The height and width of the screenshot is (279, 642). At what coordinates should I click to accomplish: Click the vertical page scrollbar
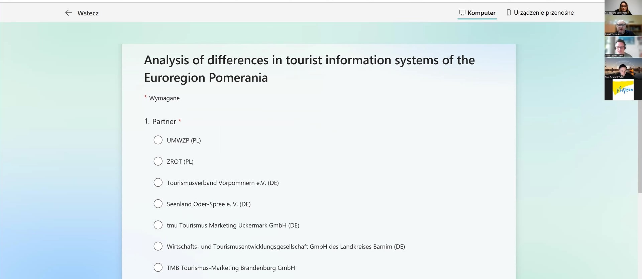pos(640,147)
